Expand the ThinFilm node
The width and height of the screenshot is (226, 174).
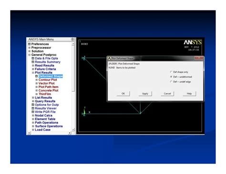[37, 94]
